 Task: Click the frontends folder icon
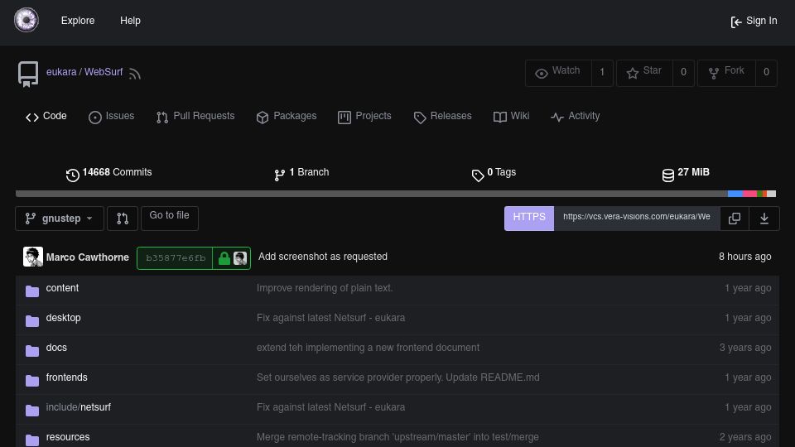[32, 381]
